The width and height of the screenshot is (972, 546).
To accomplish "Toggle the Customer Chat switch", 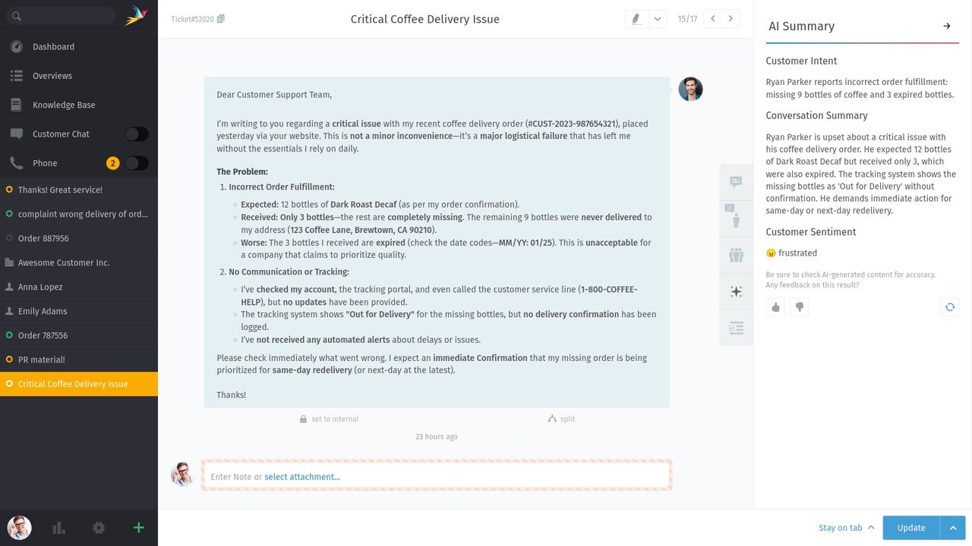I will 137,134.
